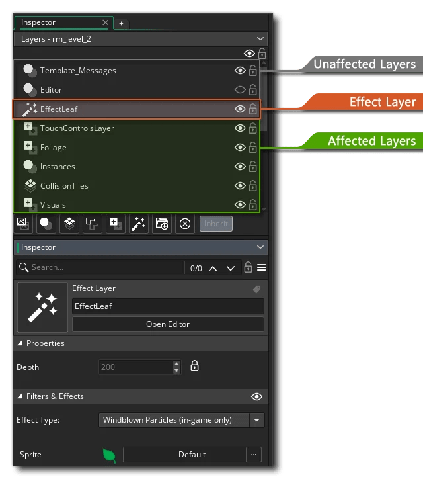Toggle lock for all layers in header
This screenshot has height=479, width=423.
pos(262,53)
